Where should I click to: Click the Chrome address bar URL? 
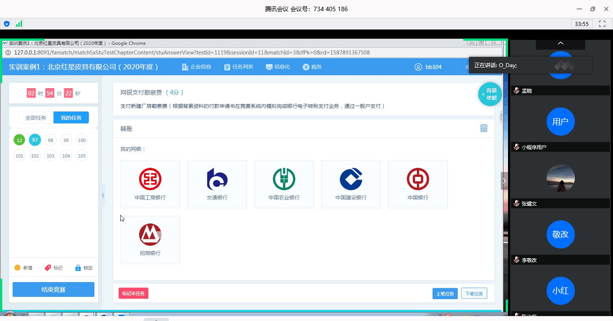tap(192, 52)
